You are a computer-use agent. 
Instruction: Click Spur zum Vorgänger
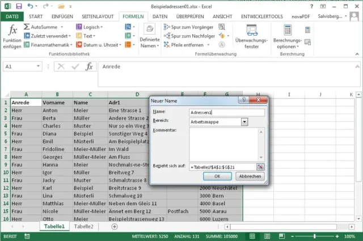coord(188,27)
